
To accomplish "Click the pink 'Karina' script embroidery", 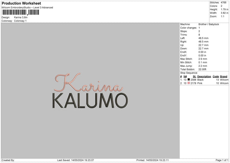I will pyautogui.click(x=88, y=82).
